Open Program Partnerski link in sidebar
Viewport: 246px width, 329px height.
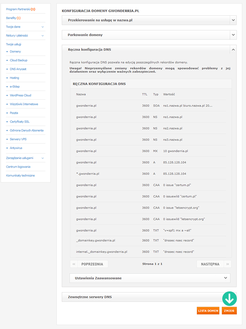pyautogui.click(x=20, y=9)
